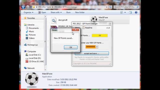
Task: Change the view with the views icon
Action: (x=122, y=12)
